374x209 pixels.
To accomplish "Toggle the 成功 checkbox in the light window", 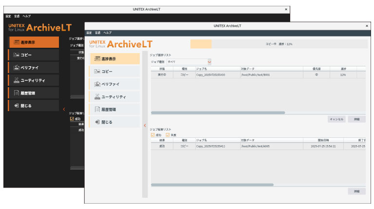I will (x=153, y=134).
